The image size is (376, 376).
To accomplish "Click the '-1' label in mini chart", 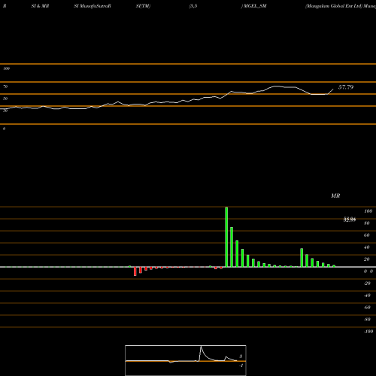I will point(241,365).
